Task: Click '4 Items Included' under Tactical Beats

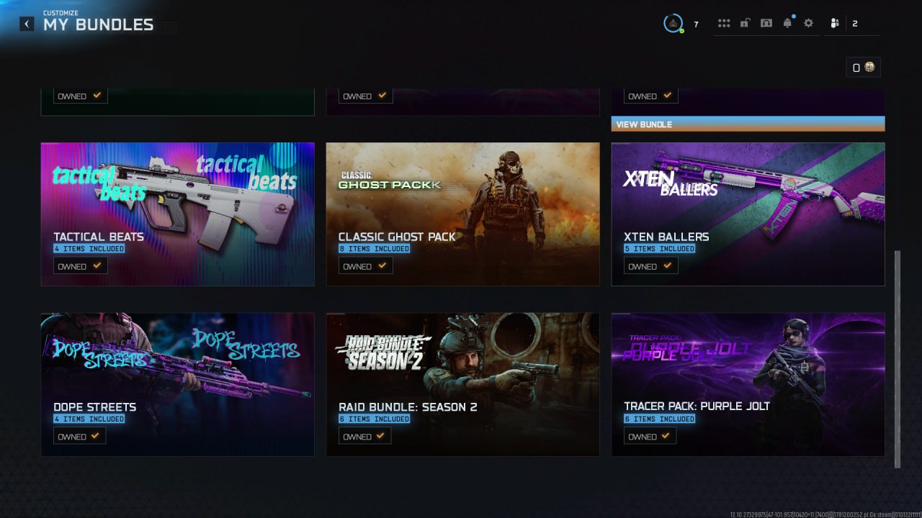Action: 89,249
